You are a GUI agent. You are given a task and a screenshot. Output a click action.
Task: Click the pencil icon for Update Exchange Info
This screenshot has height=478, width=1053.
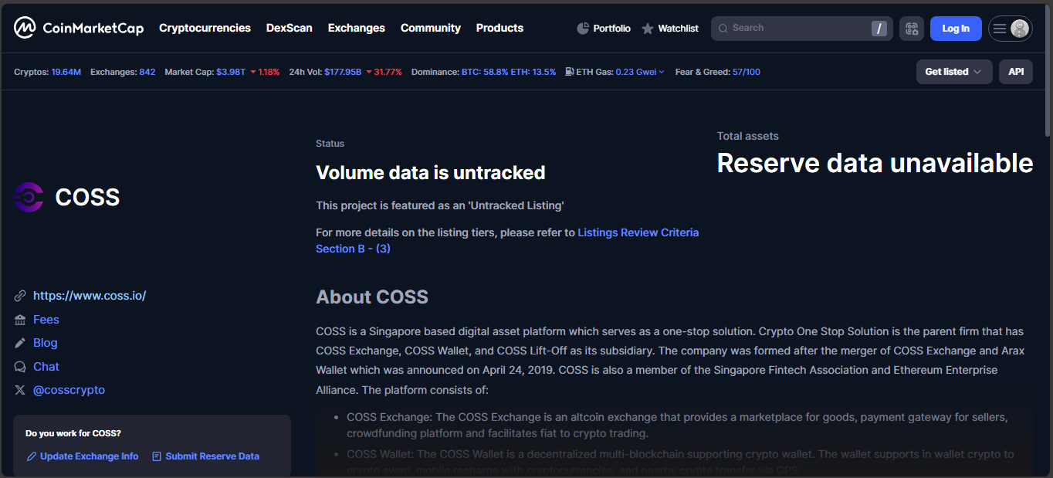[x=32, y=456]
